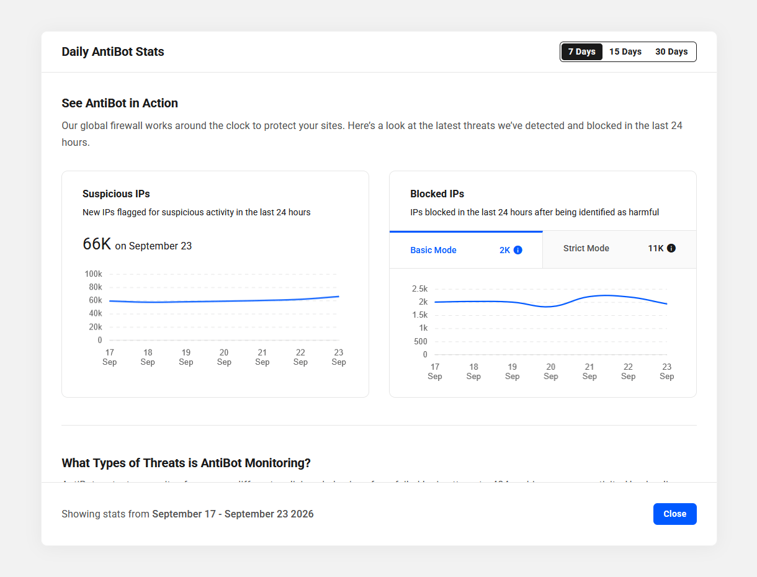This screenshot has width=757, height=577.
Task: Close the AntiBot stats dialog
Action: [674, 514]
